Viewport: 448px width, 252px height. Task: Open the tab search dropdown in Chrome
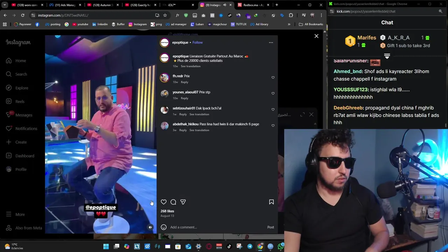pos(5,5)
